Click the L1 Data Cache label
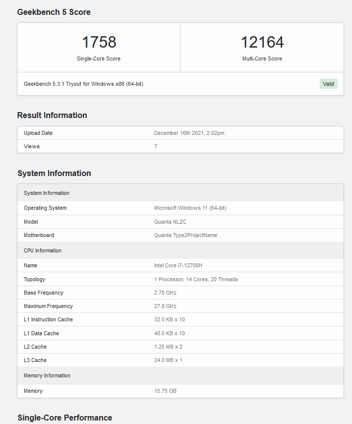 [41, 333]
